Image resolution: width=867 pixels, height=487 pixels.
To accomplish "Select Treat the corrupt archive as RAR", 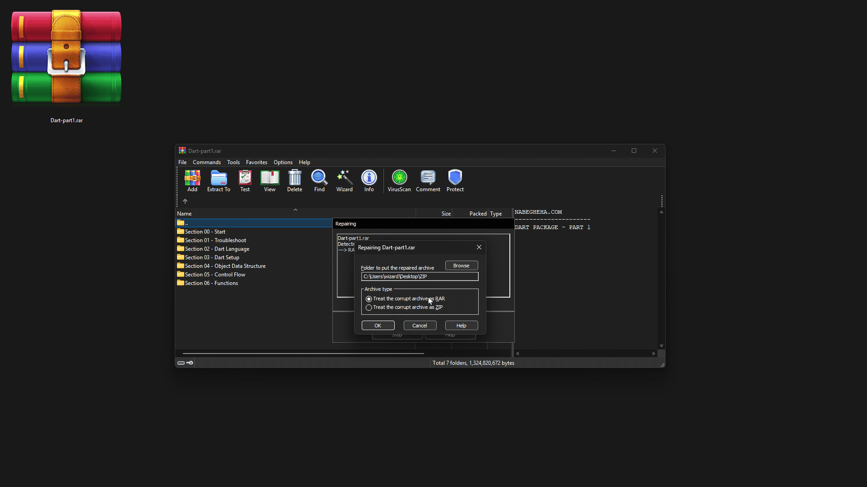I will [406, 299].
